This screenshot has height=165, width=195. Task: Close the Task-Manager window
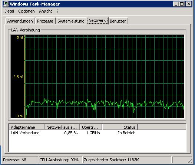tap(188, 4)
